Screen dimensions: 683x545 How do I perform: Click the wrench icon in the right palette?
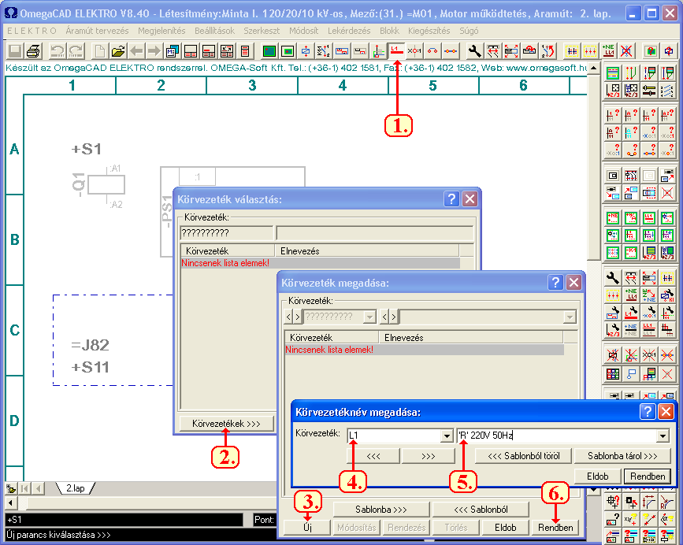pyautogui.click(x=612, y=277)
